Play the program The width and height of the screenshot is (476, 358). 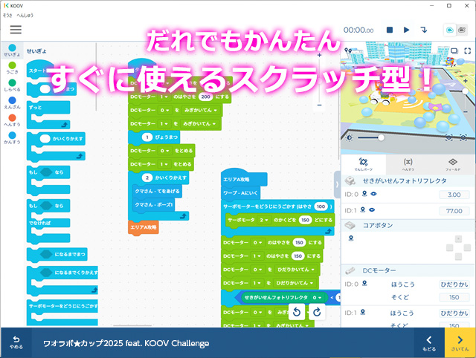click(407, 30)
